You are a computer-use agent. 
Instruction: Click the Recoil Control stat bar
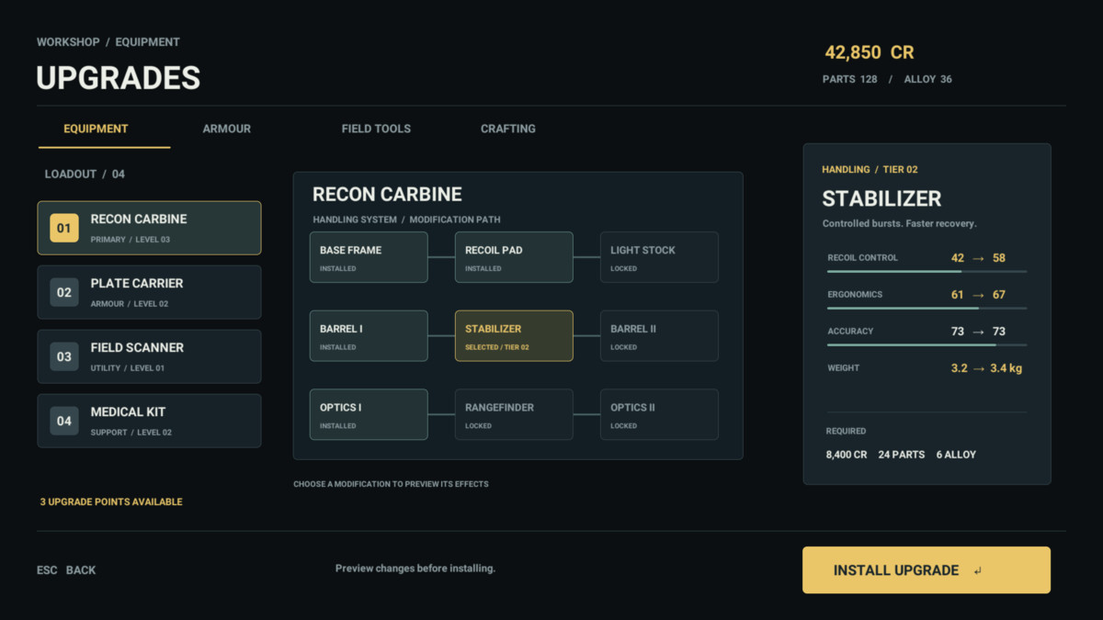[x=927, y=272]
